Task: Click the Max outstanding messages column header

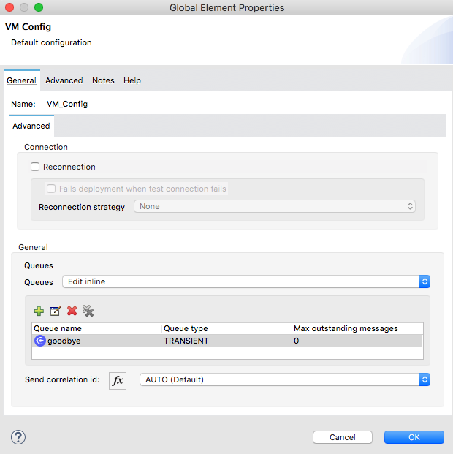Action: [357, 329]
